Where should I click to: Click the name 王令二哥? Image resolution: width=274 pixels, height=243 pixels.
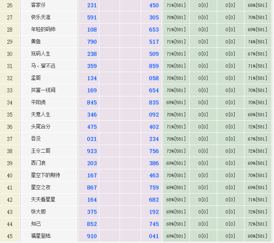click(x=41, y=151)
